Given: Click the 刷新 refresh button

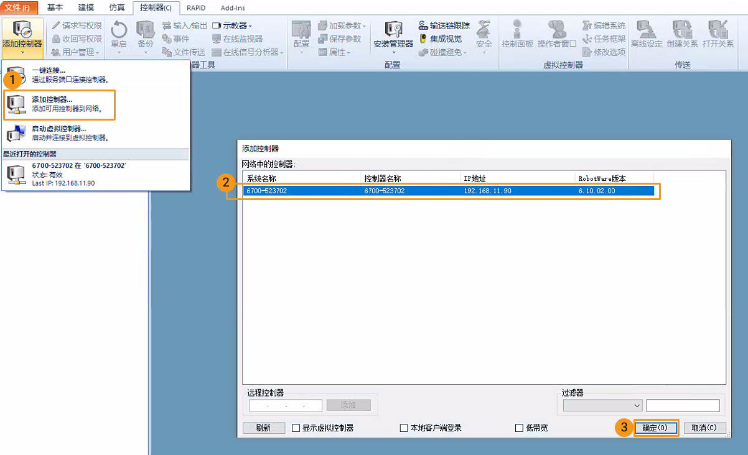Looking at the screenshot, I should pyautogui.click(x=264, y=428).
